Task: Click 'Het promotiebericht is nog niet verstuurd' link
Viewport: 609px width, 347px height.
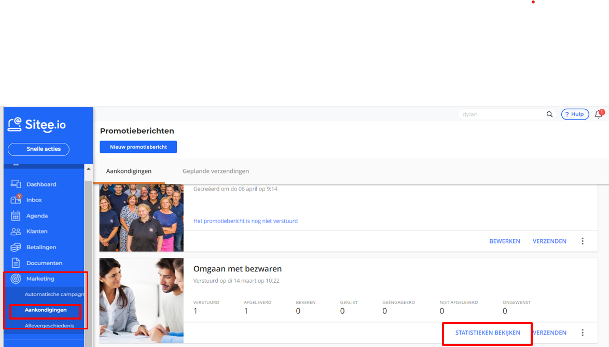Action: 245,221
